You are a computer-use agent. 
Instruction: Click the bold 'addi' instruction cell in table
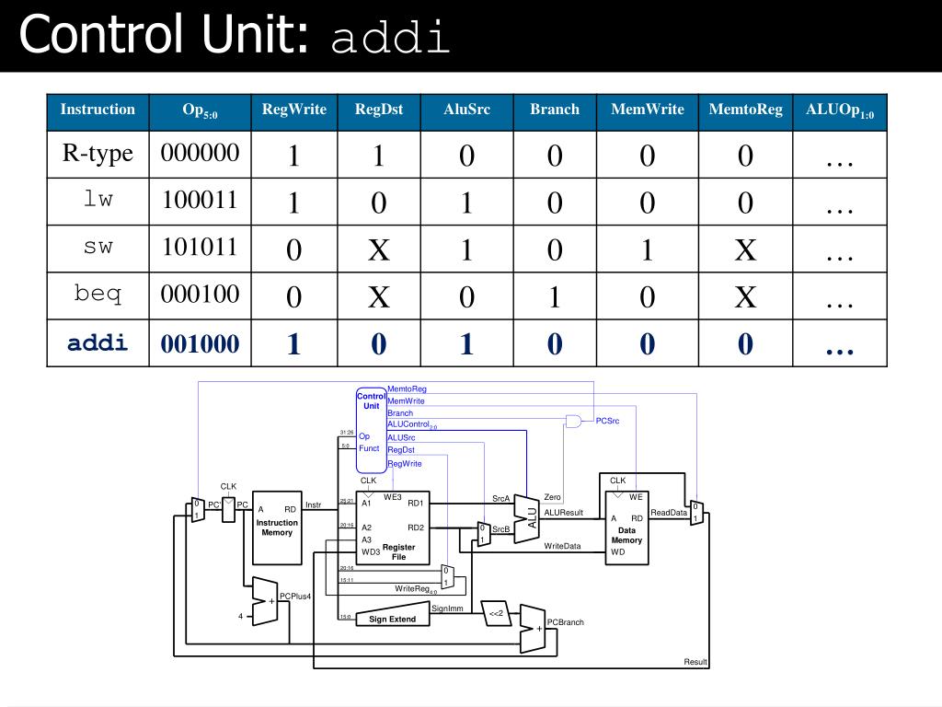(98, 342)
